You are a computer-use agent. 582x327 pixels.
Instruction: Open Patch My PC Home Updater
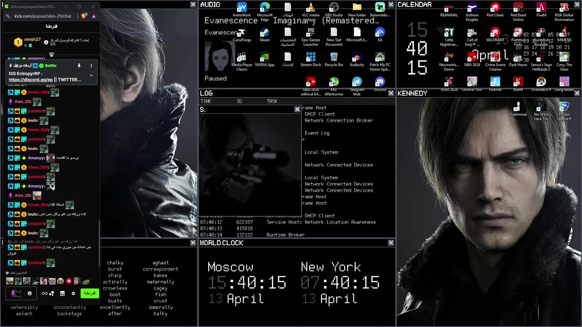coord(380,62)
